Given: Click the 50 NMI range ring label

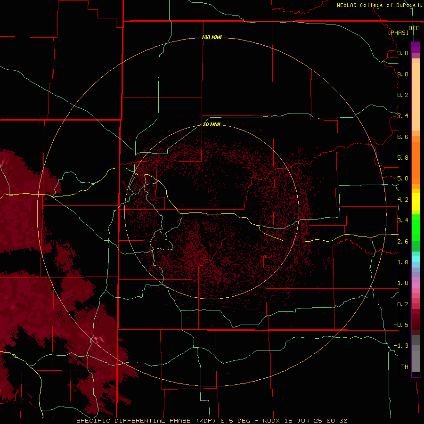Looking at the screenshot, I should coord(212,124).
